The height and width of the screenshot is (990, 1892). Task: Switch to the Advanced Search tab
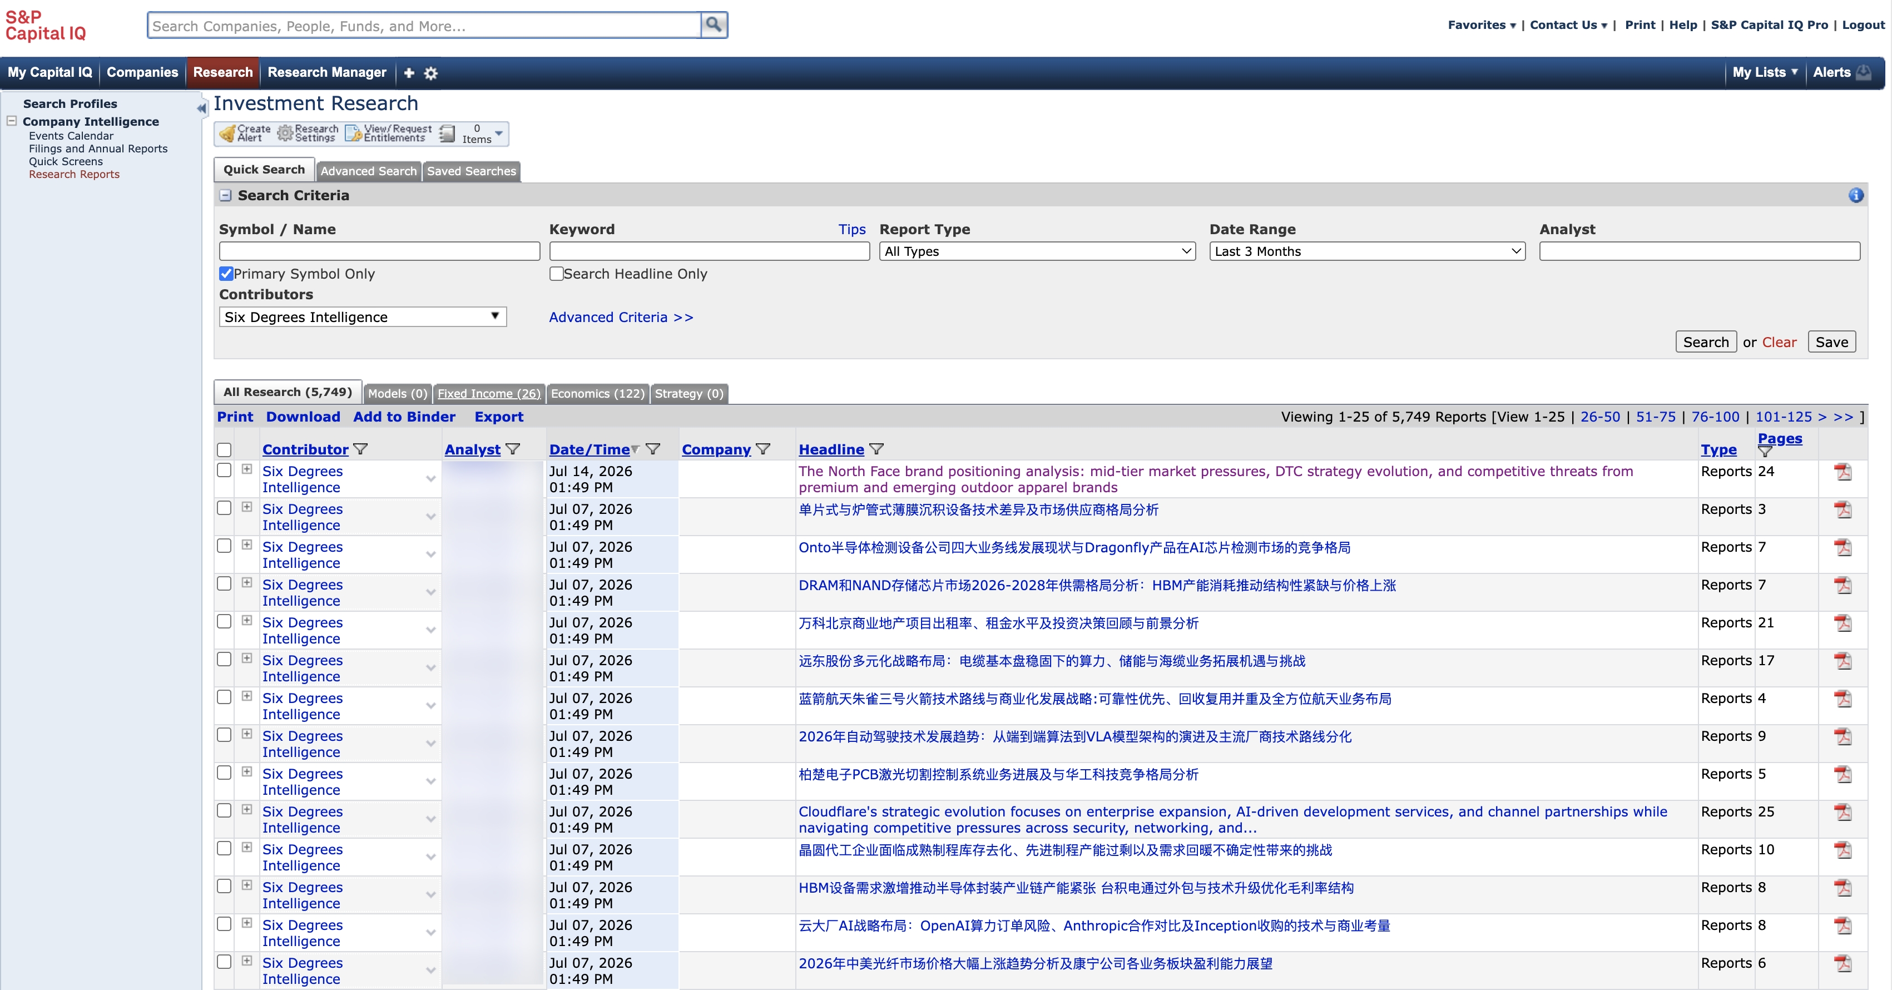[369, 171]
